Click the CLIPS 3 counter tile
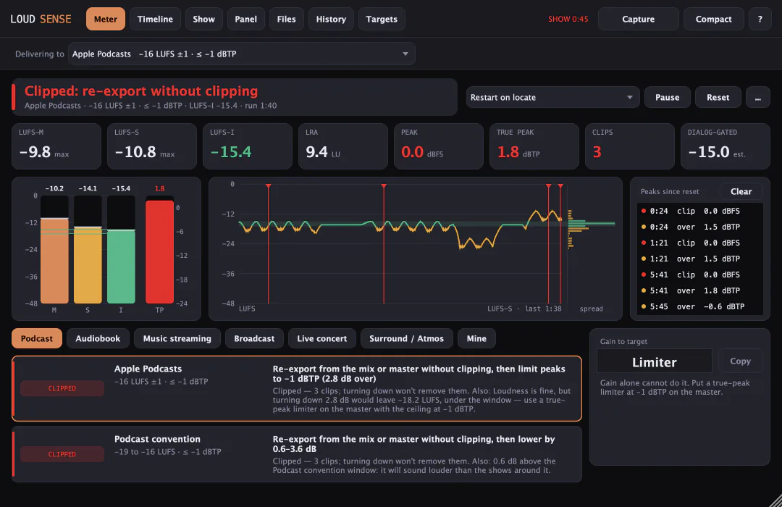 pos(629,146)
